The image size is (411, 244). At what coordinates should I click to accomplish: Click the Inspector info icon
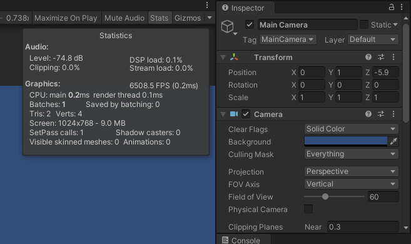[x=225, y=8]
